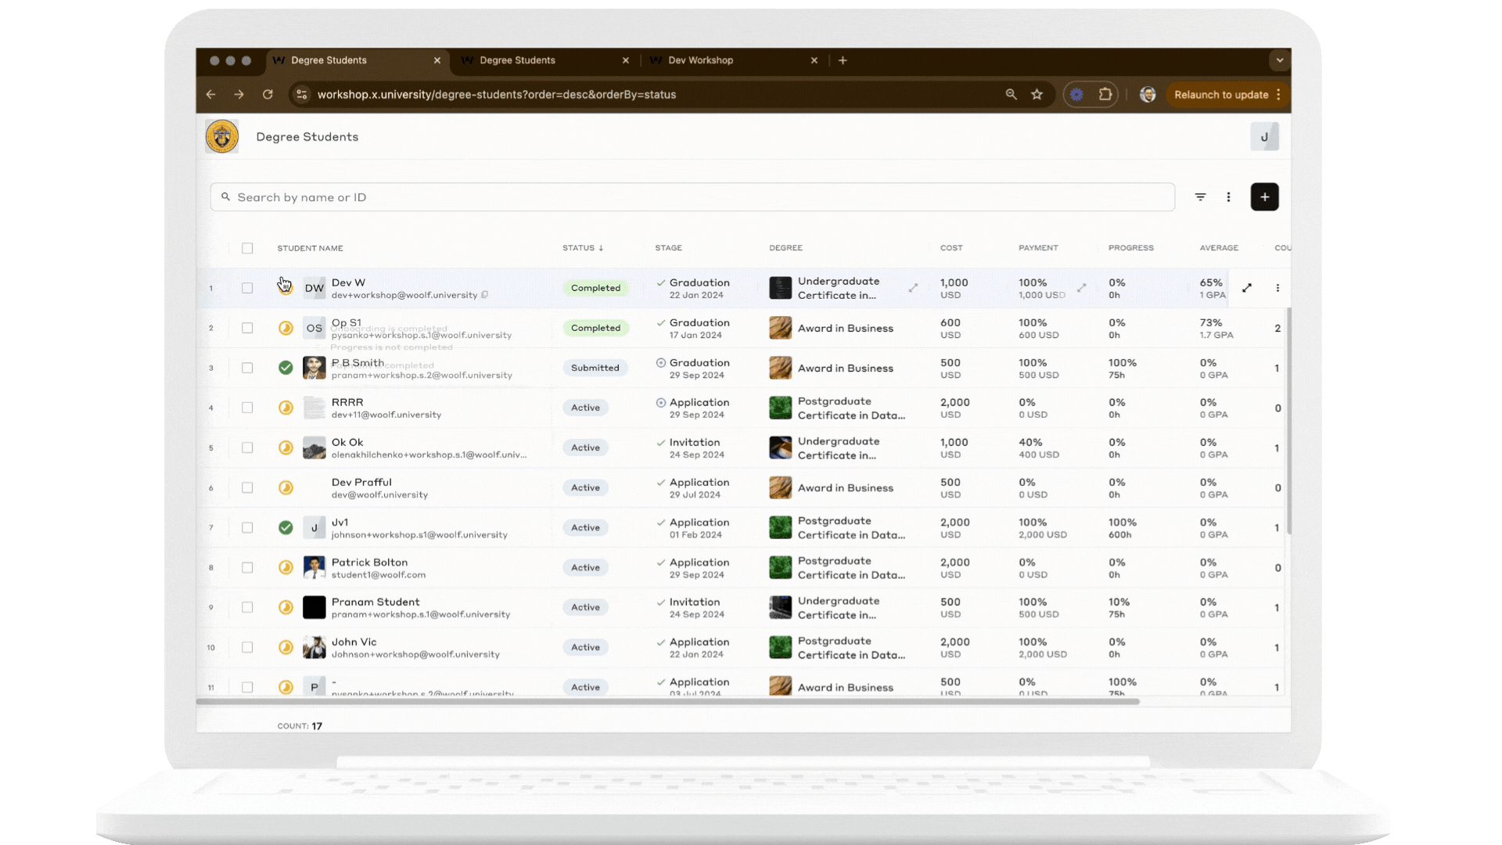Switch to the Dev Workshop tab
The height and width of the screenshot is (845, 1502).
(700, 60)
